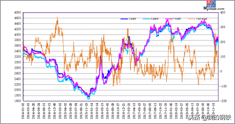Click date label 2017-11-30

point(166,111)
